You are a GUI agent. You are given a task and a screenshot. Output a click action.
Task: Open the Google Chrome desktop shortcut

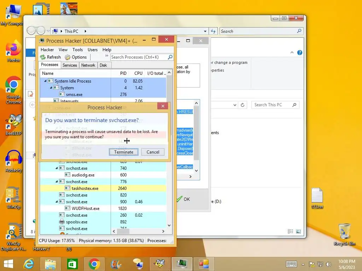(14, 90)
